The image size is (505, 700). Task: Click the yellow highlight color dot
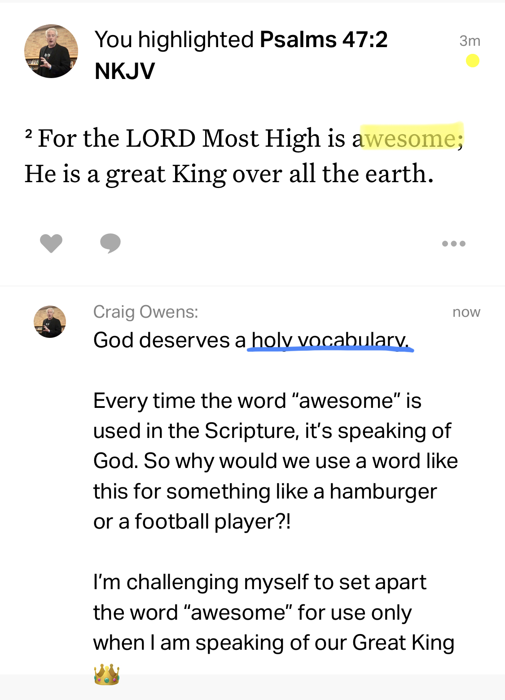(472, 61)
